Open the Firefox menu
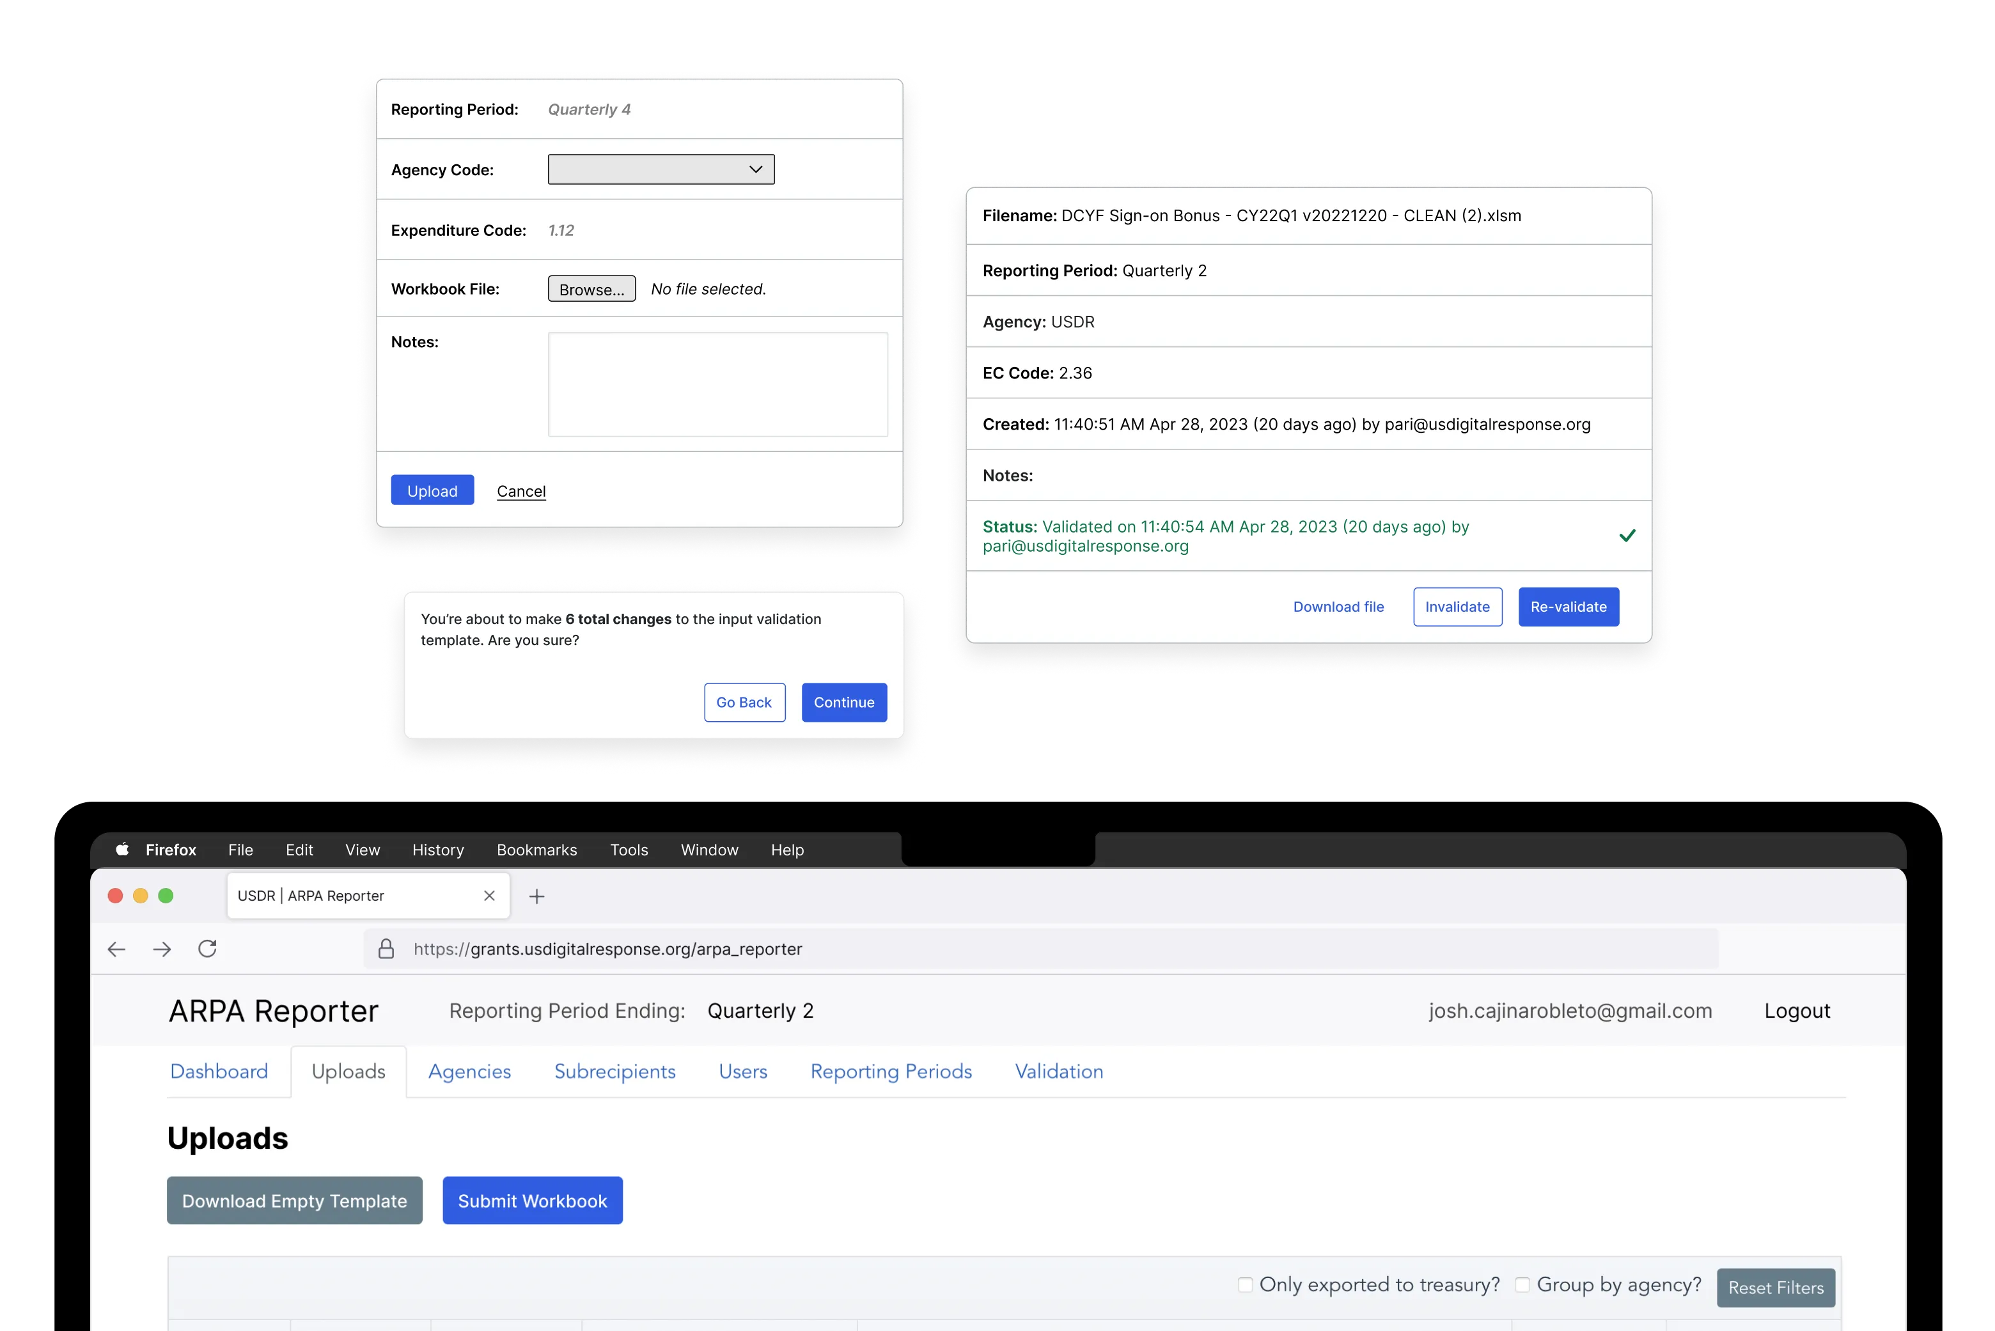Screen dimensions: 1995x1331 click(x=171, y=850)
